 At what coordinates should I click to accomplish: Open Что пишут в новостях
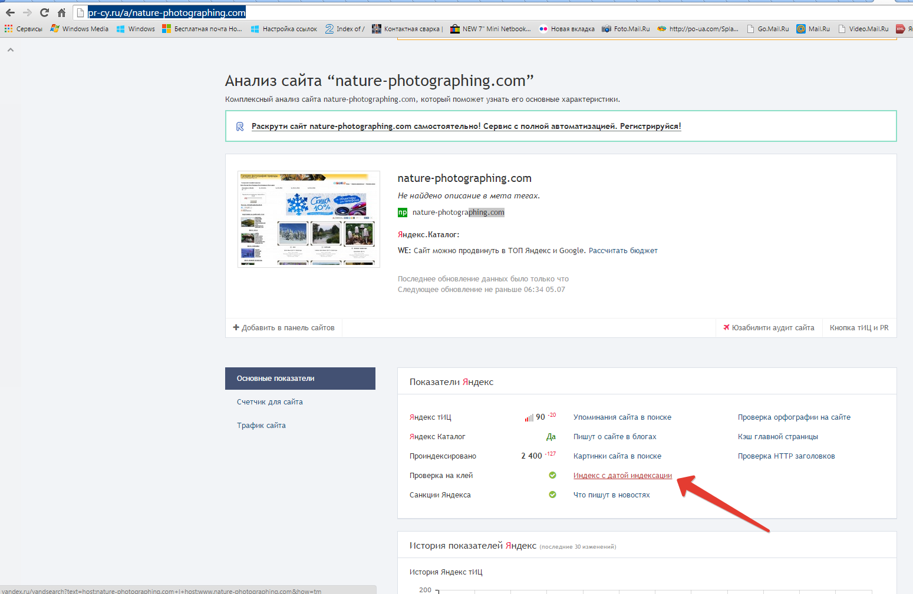(612, 495)
